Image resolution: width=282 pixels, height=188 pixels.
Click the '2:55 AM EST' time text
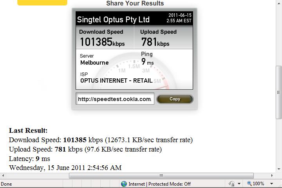pos(179,21)
